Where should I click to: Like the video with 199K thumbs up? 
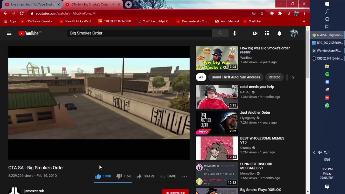click(103, 176)
